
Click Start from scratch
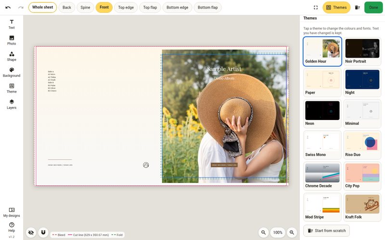click(x=327, y=231)
